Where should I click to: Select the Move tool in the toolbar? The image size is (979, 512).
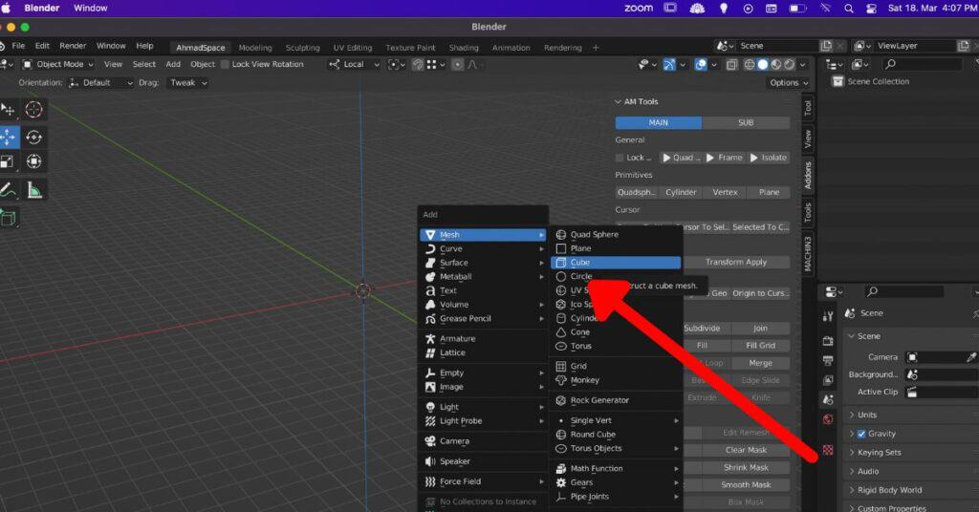coord(9,137)
